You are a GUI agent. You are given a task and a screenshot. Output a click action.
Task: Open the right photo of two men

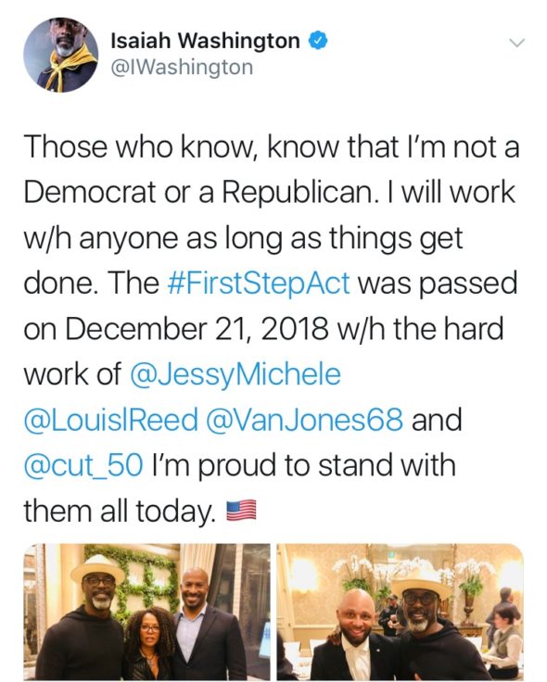400,612
